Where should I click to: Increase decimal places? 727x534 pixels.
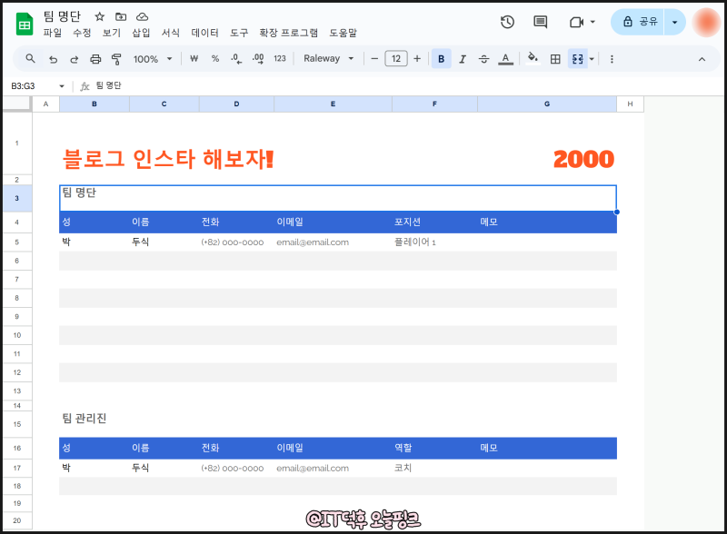tap(258, 58)
